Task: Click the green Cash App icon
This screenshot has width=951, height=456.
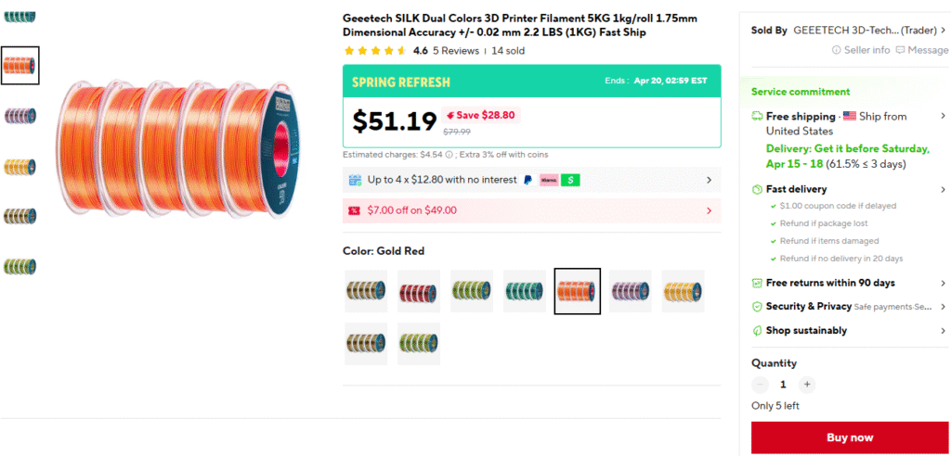Action: [x=570, y=180]
